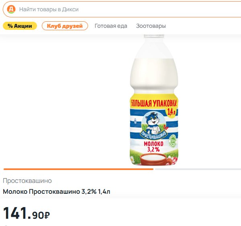Viewport: 241px width, 226px height.
Task: Click the orange Дикси logo icon
Action: pos(11,9)
